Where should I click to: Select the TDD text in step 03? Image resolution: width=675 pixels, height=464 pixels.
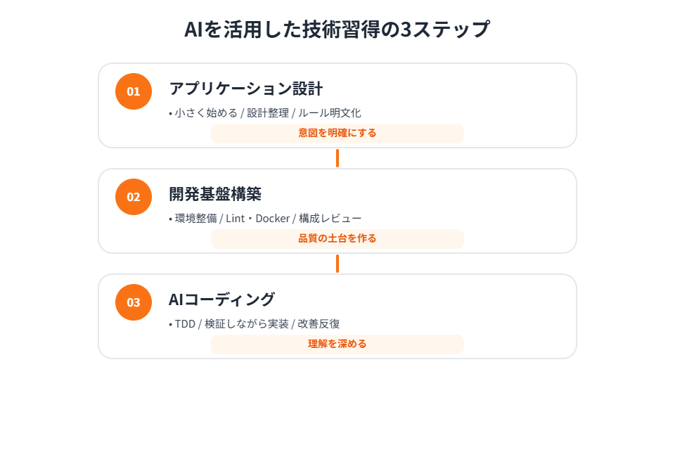[186, 323]
